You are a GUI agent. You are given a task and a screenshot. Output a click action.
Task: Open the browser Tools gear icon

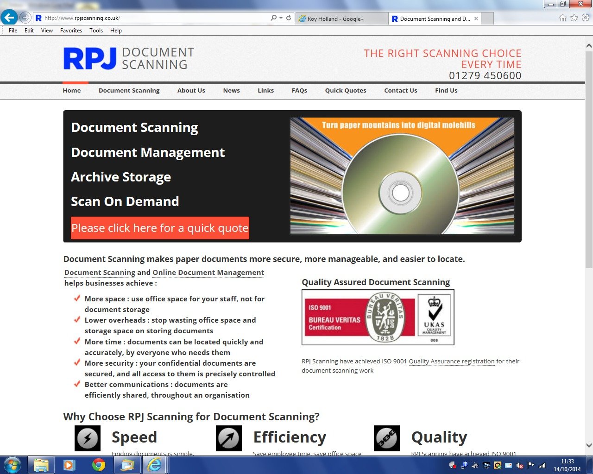[x=586, y=18]
